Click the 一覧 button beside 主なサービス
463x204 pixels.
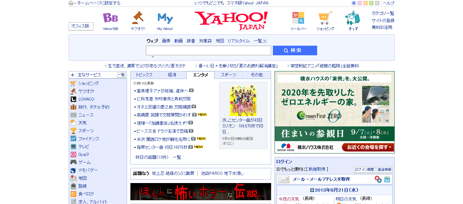[121, 75]
